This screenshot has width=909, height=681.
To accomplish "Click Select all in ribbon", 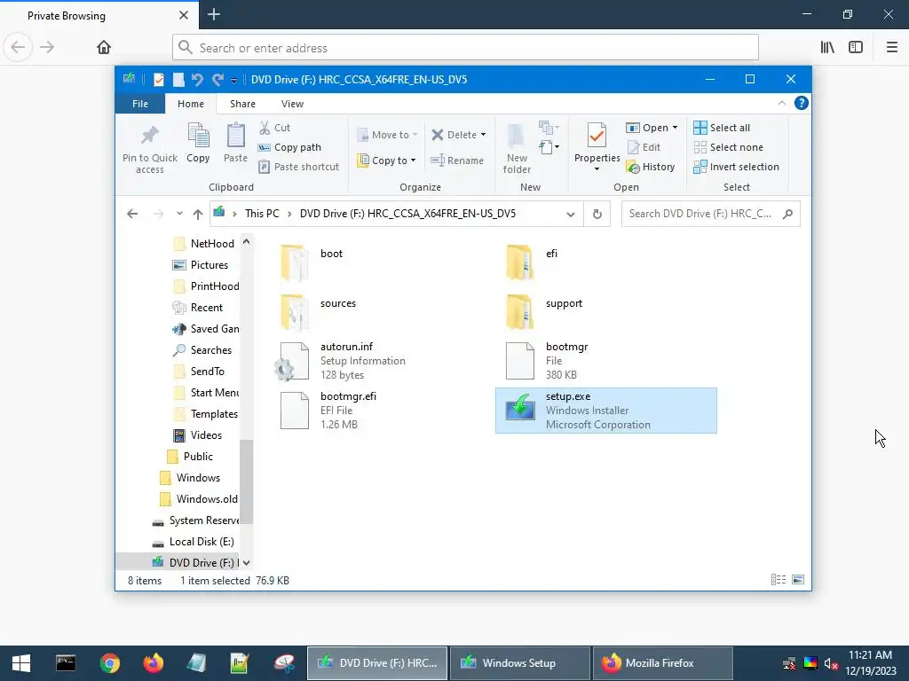I will (722, 128).
